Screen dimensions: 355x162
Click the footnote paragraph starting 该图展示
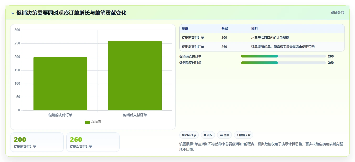click(x=261, y=147)
